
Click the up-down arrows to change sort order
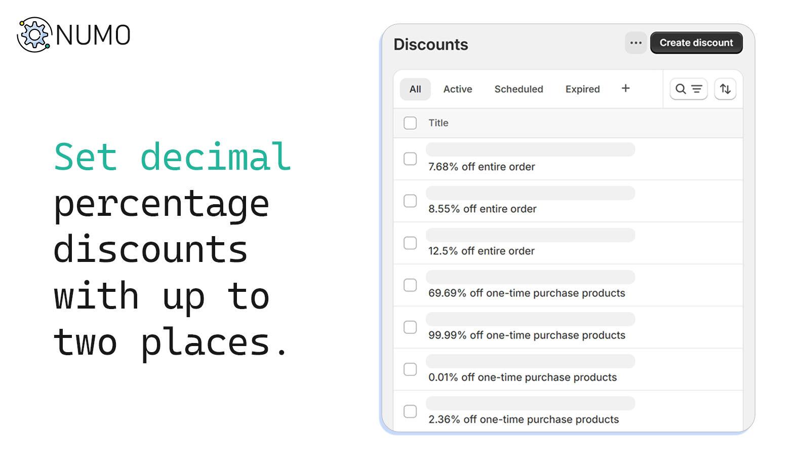pyautogui.click(x=725, y=89)
